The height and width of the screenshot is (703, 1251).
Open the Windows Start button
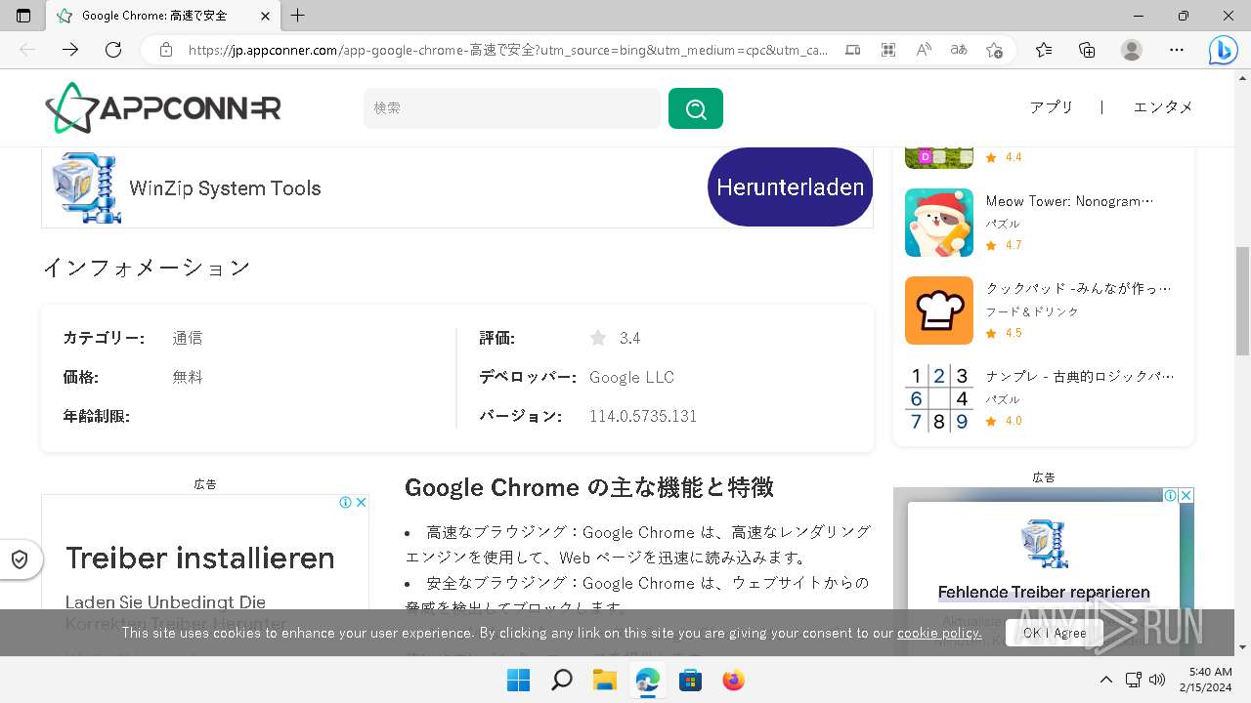(518, 681)
